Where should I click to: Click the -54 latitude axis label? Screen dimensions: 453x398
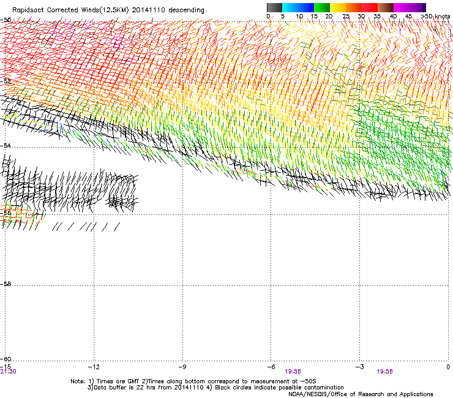click(6, 145)
